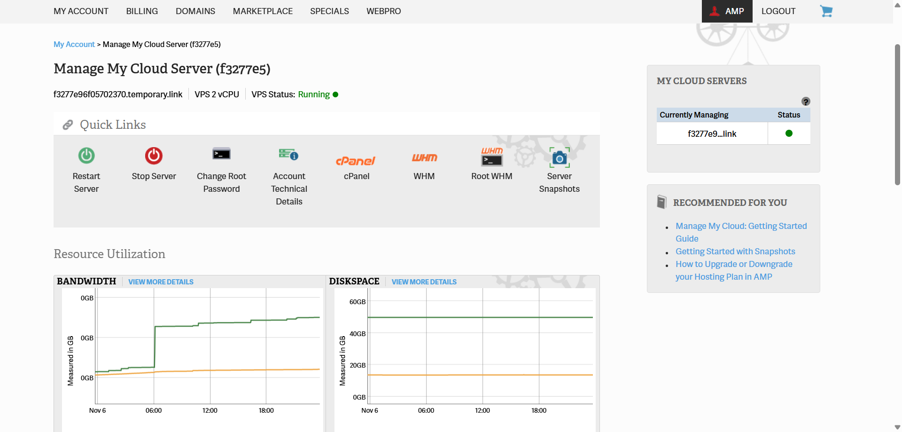Click the VPS 2 vCPU text
Viewport: 902px width, 432px height.
[217, 94]
